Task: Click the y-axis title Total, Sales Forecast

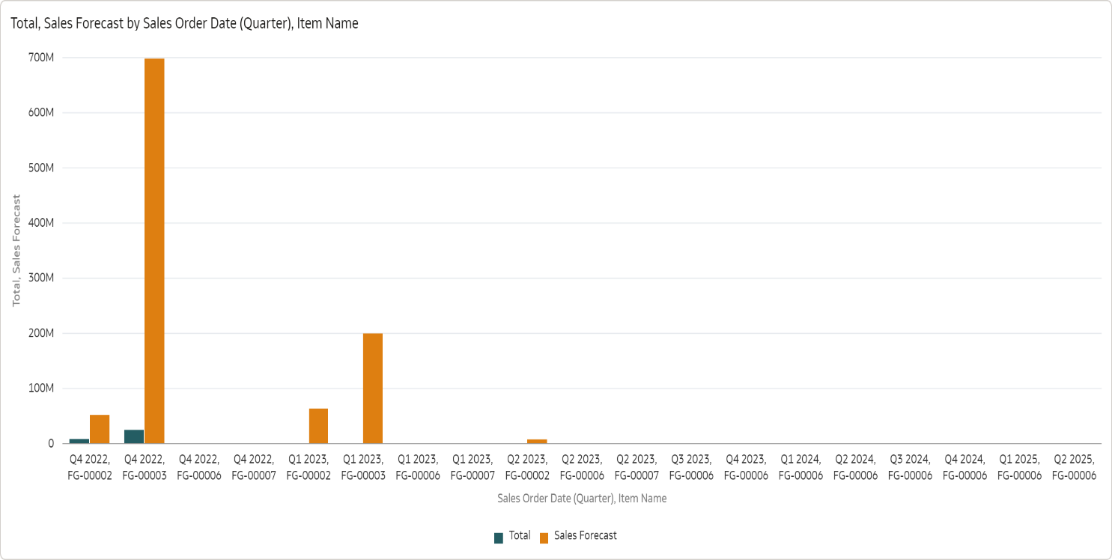Action: point(16,250)
